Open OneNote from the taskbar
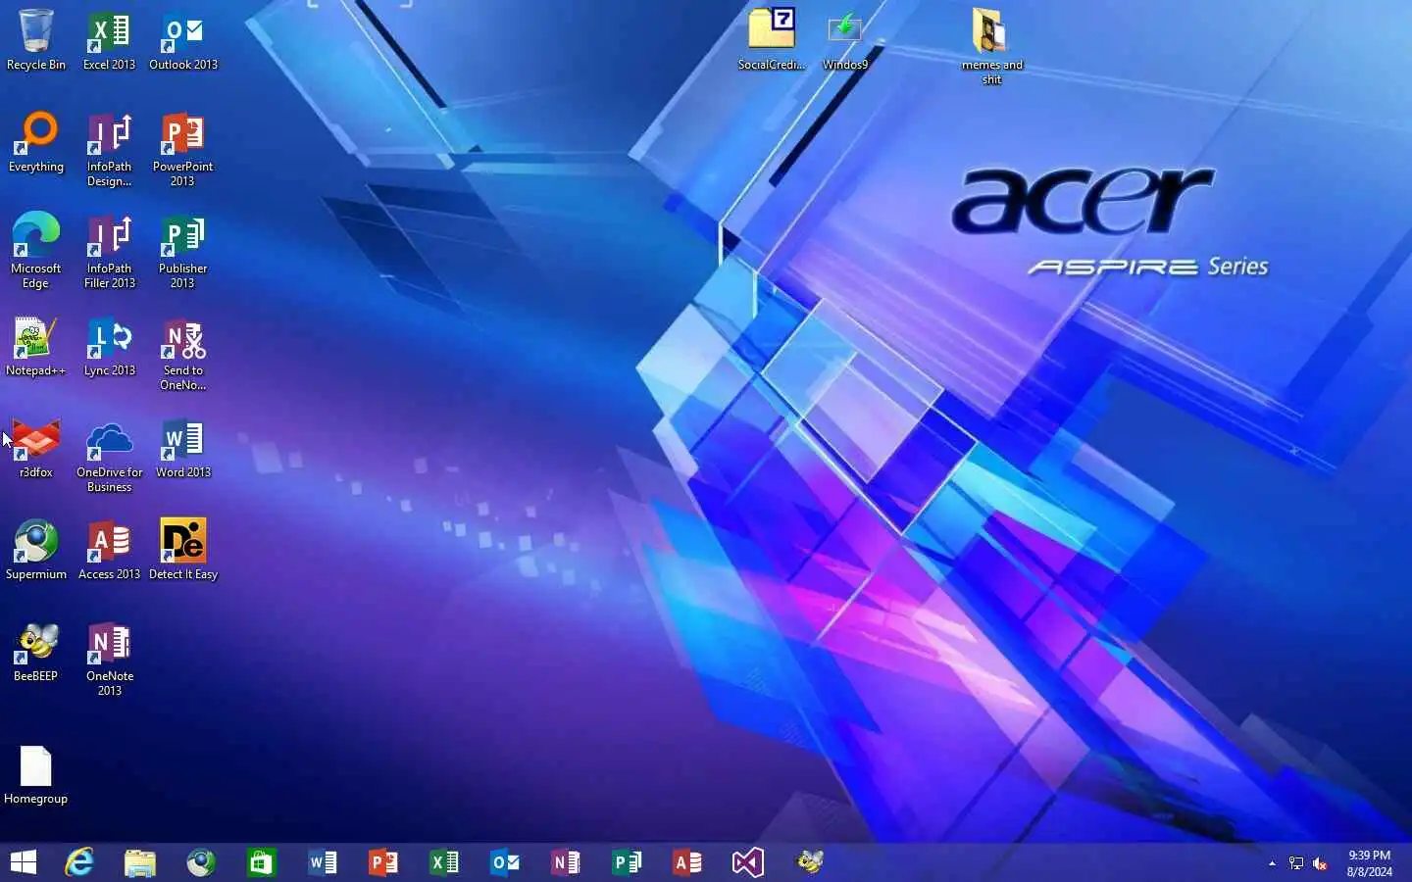 [x=566, y=862]
